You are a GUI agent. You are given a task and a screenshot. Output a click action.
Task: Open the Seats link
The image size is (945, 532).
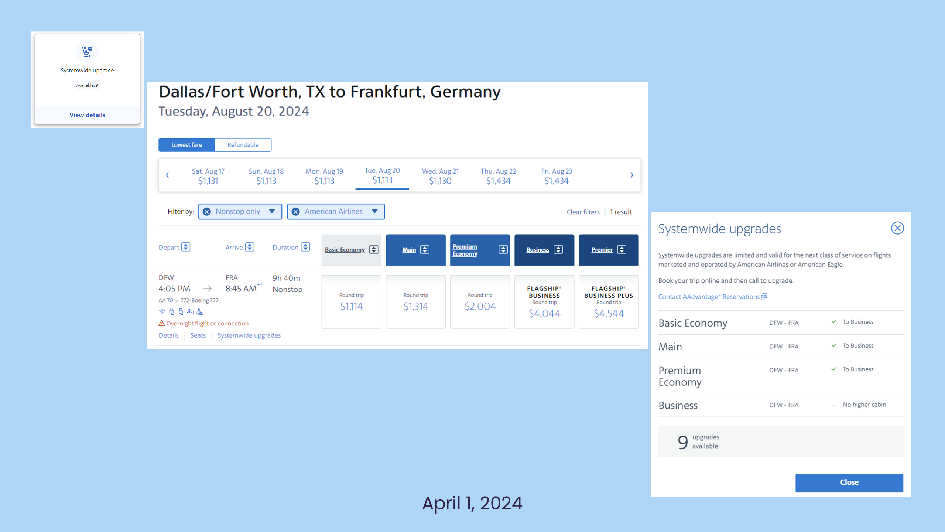tap(198, 335)
